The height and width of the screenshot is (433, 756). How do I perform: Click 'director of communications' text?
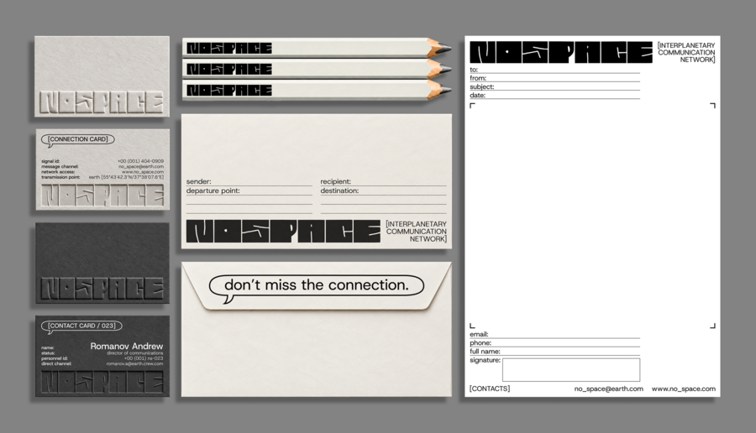tap(134, 353)
